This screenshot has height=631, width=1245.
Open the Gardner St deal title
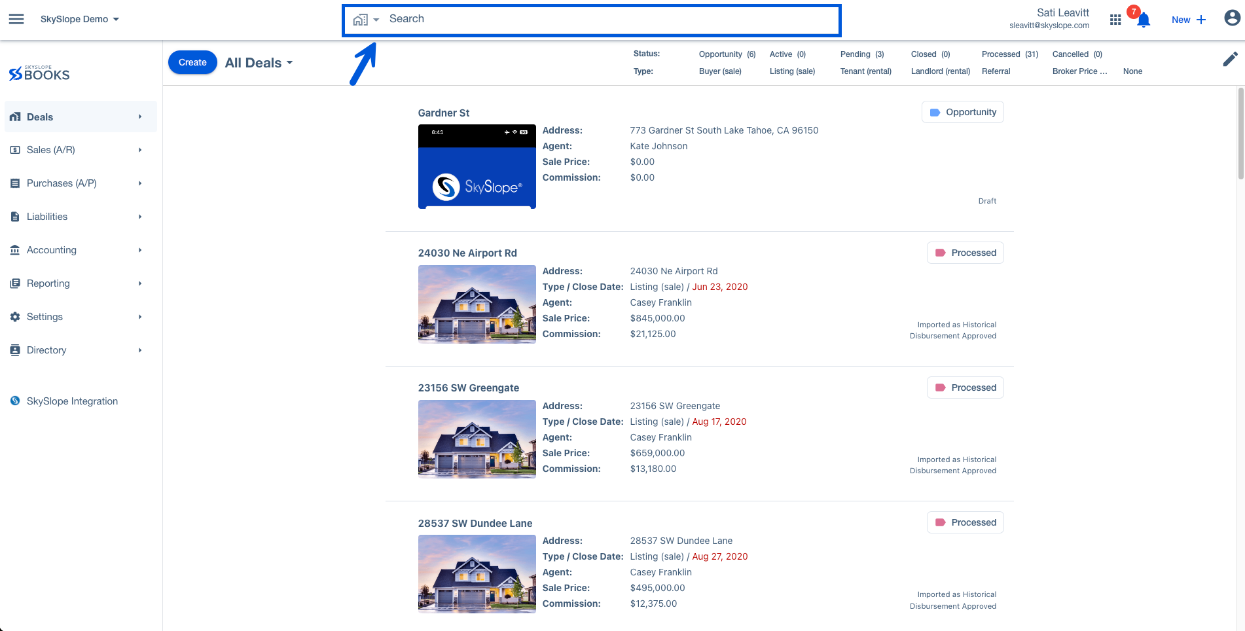pyautogui.click(x=443, y=113)
